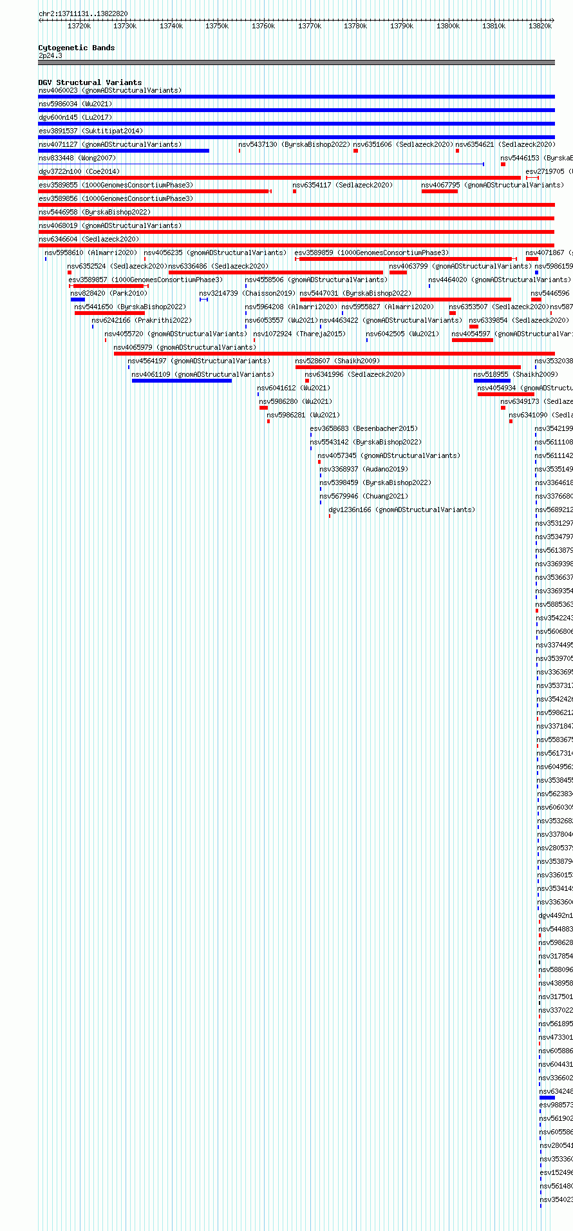
Task: Open variant nsv5679946 (Chuang2021)
Action: (x=364, y=496)
